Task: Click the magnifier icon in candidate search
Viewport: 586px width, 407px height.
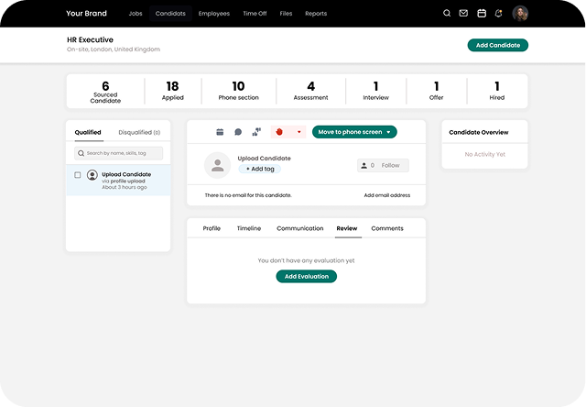Action: coord(81,153)
